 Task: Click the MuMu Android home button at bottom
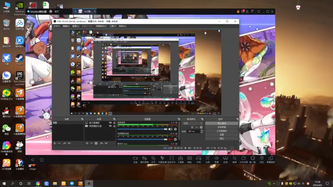tap(42, 160)
